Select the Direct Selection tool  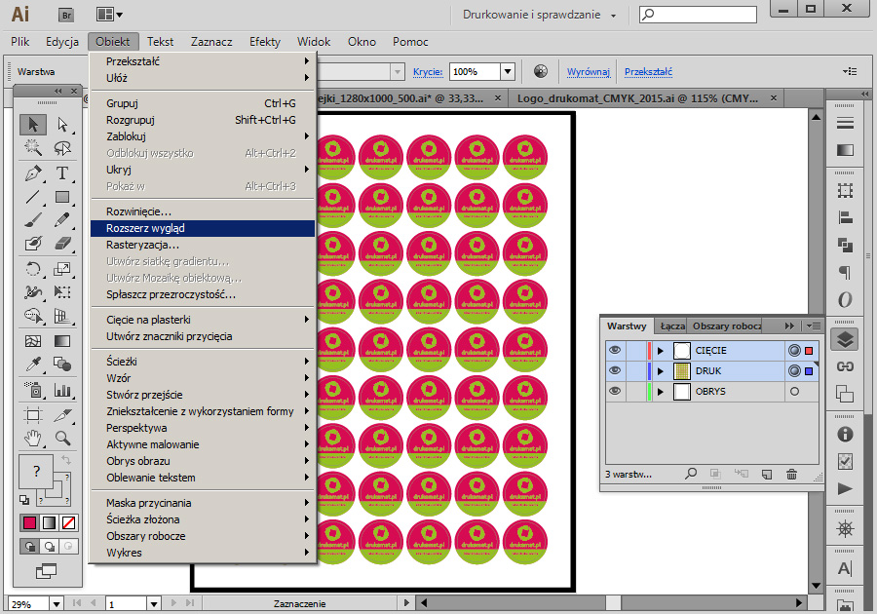pyautogui.click(x=62, y=124)
